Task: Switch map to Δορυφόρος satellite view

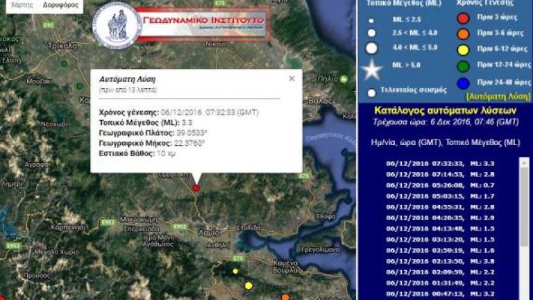Action: pos(60,5)
